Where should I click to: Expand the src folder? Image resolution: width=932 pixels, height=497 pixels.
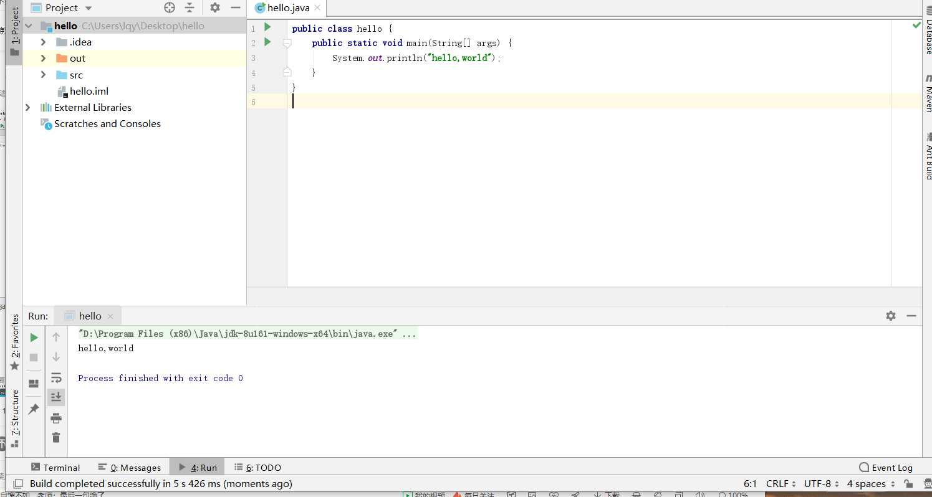[43, 75]
